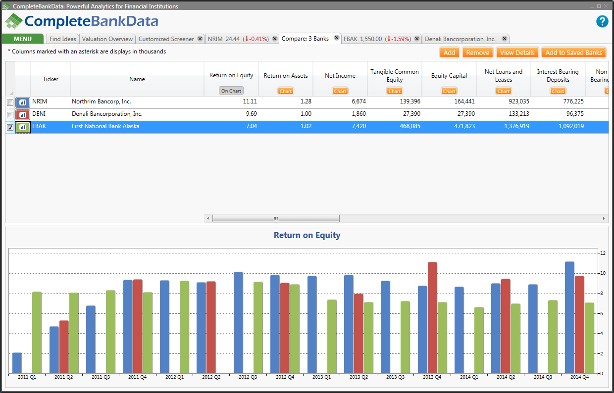Open the green MENU button
Viewport: 614px width, 393px height.
[23, 39]
